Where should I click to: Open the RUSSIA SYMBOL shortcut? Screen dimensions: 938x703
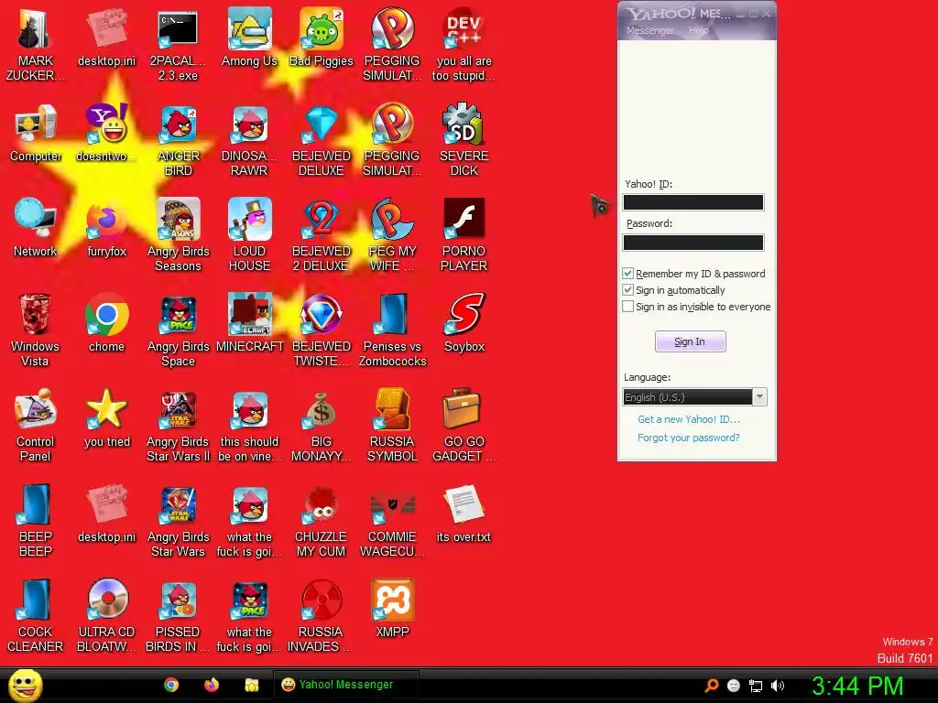392,426
